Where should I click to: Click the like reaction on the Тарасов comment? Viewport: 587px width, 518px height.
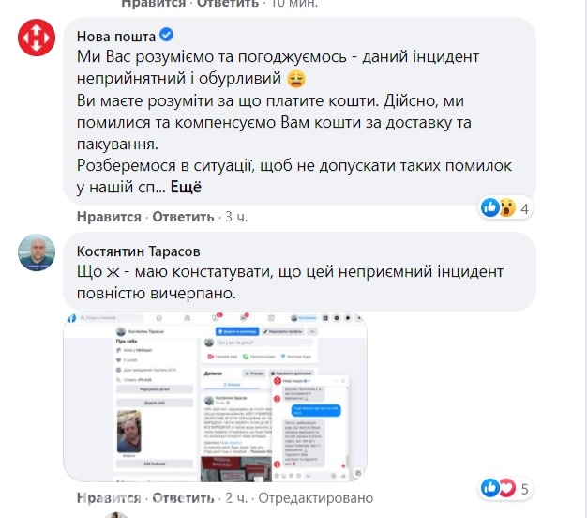[490, 488]
